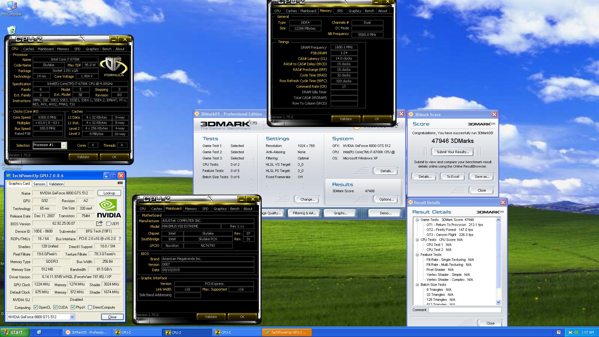Click the GPU-Z title bar chip icon
Viewport: 599px width, 337px height.
pyautogui.click(x=9, y=176)
